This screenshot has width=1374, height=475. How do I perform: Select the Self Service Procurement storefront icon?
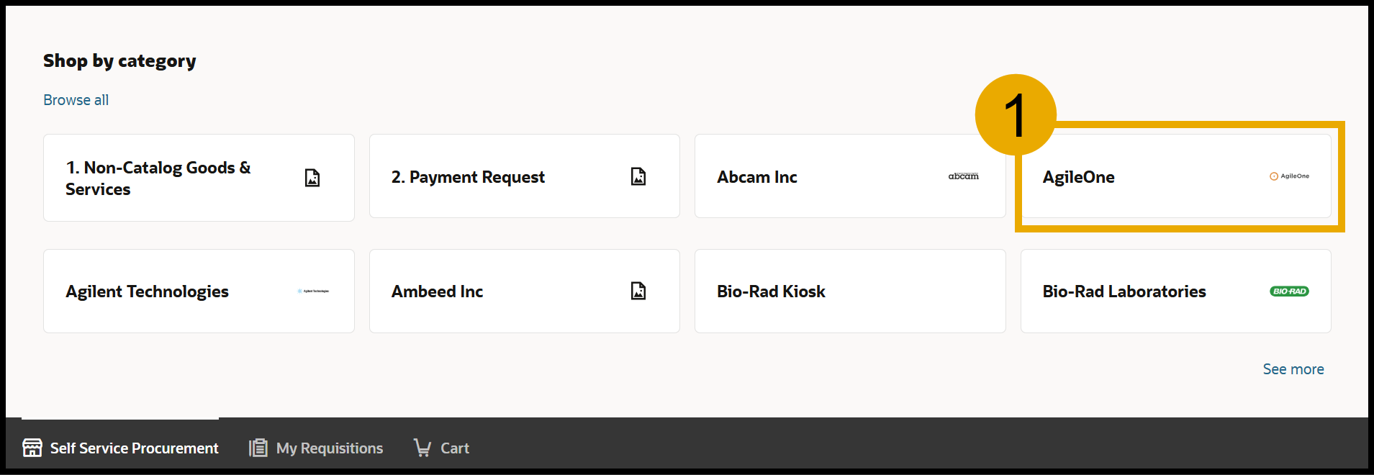click(x=32, y=448)
